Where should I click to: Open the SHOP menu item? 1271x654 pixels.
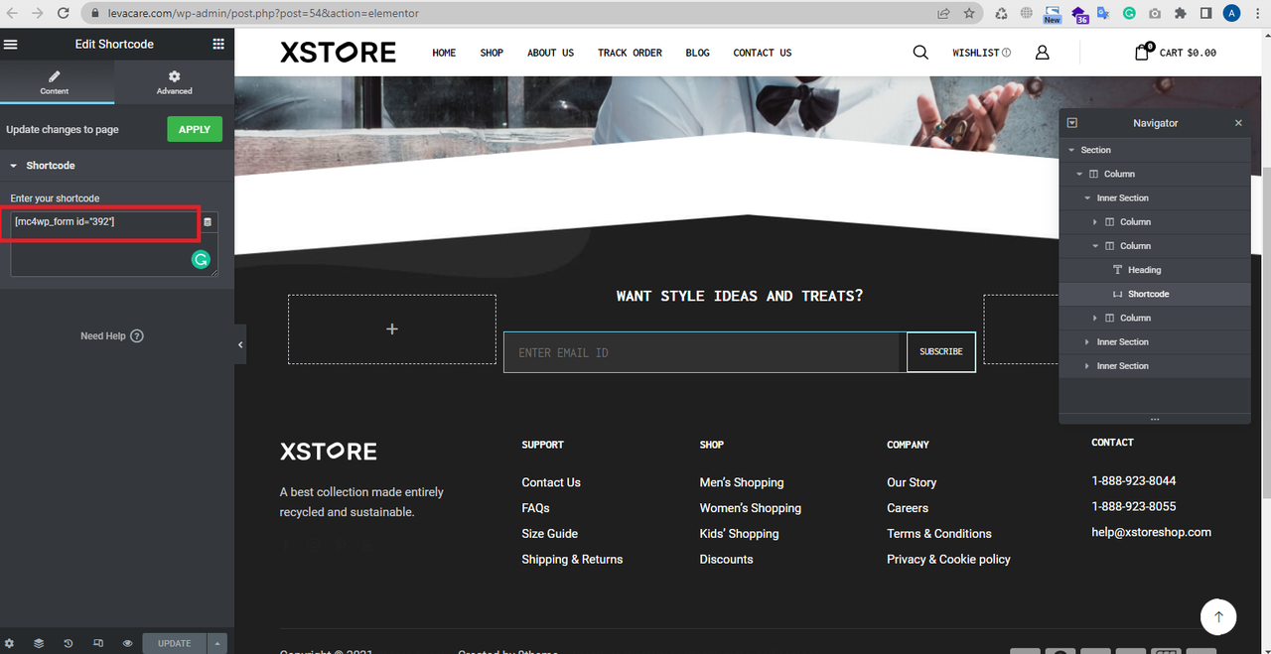492,53
